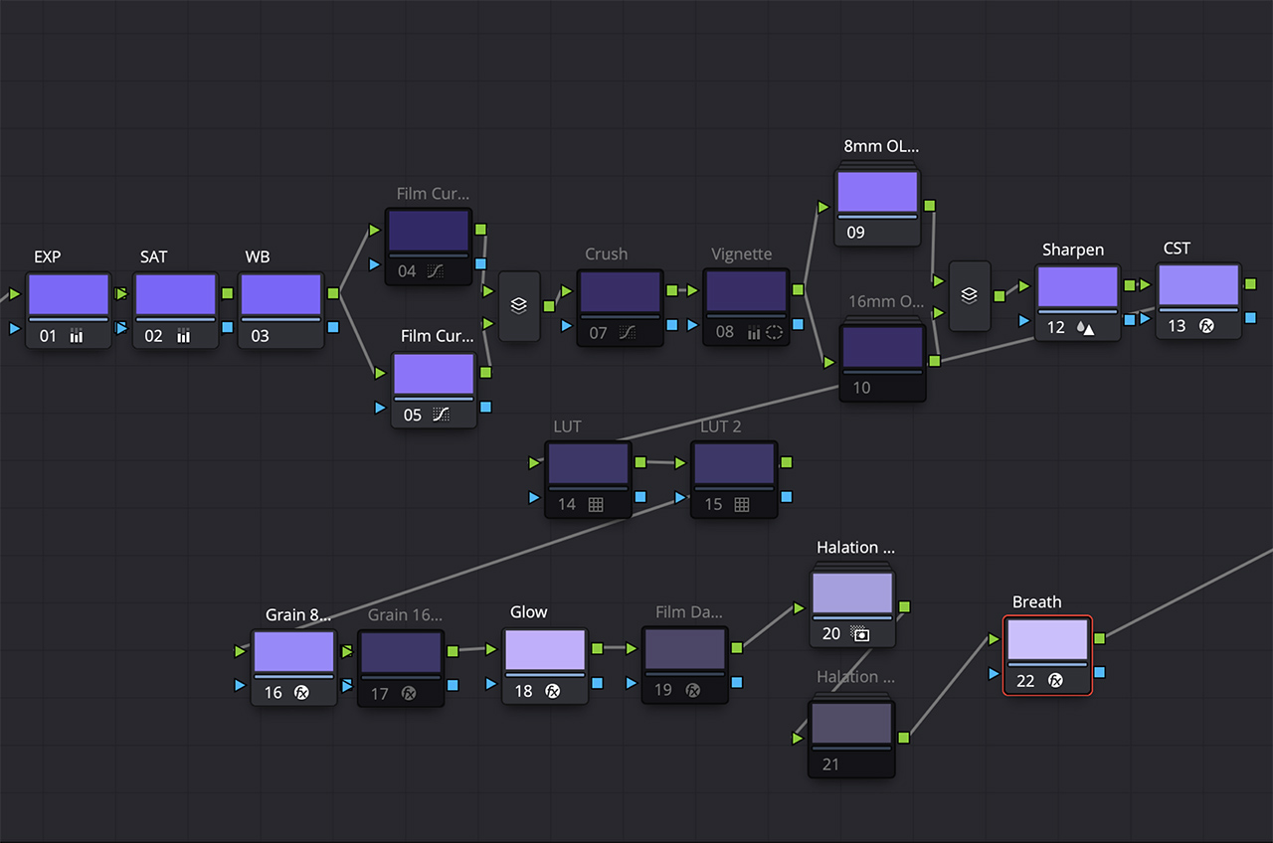Click the Grain 8 node 16 thumbnail

pos(293,651)
